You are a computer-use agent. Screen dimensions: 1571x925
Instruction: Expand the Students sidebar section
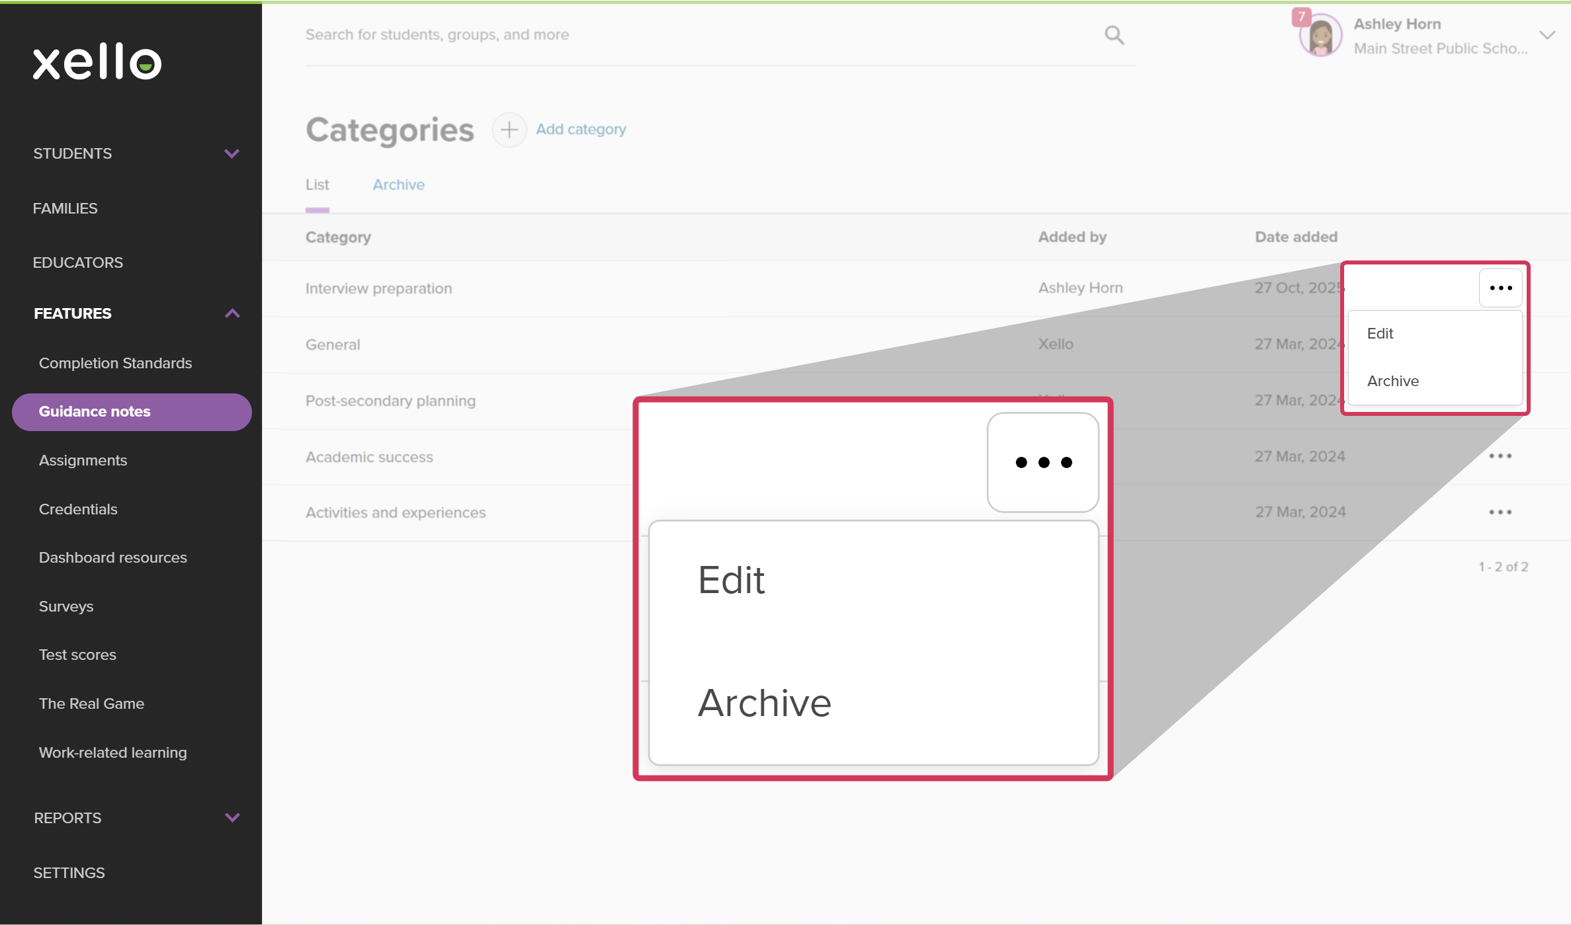(x=232, y=153)
